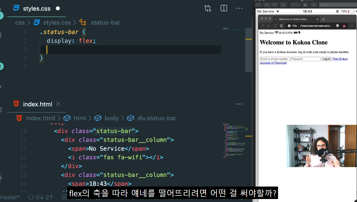Click the unsaved dot on styles.css tab
The image size is (357, 202).
(x=58, y=8)
